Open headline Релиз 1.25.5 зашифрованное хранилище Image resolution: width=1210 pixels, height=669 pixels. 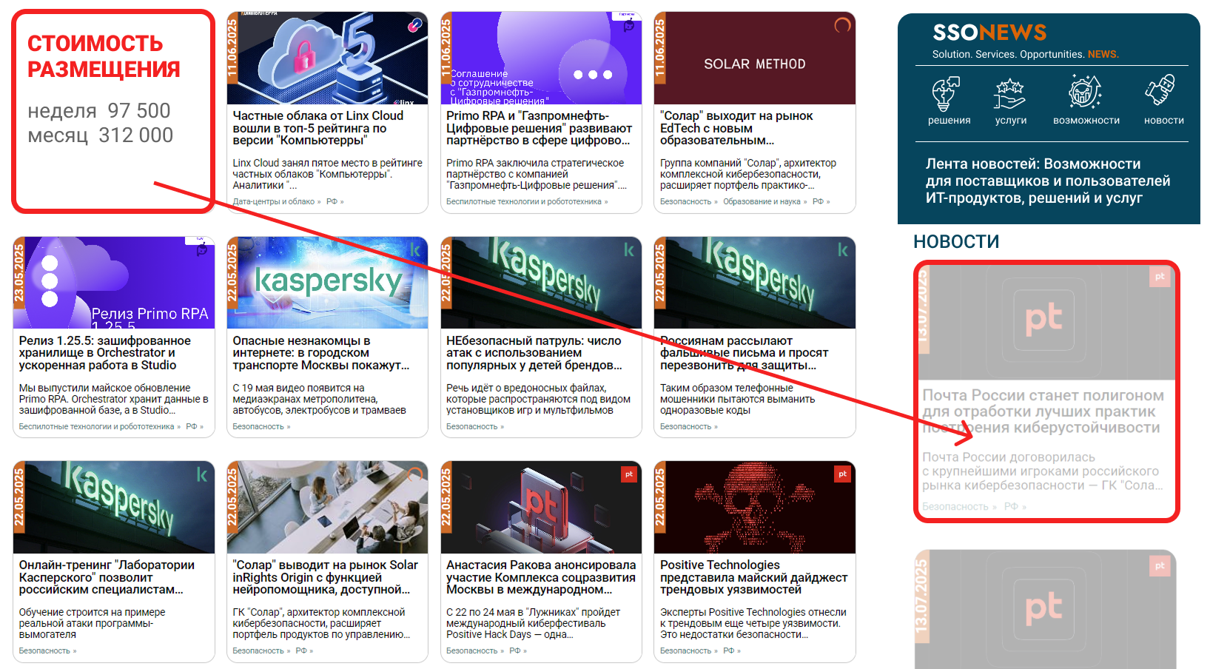pyautogui.click(x=104, y=353)
